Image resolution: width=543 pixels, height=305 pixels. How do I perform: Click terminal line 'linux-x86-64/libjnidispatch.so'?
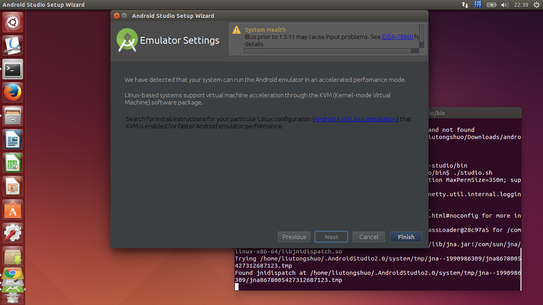click(x=288, y=251)
